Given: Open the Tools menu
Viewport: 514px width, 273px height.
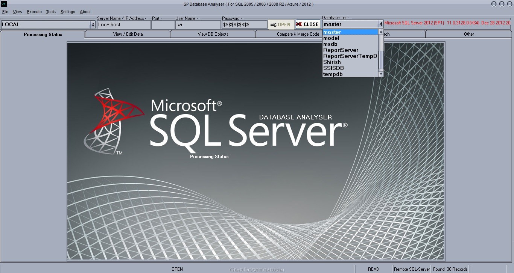Looking at the screenshot, I should click(51, 12).
